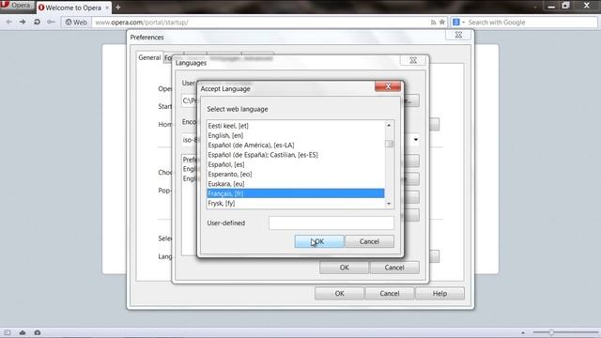Click the address bar URL field

coord(261,23)
